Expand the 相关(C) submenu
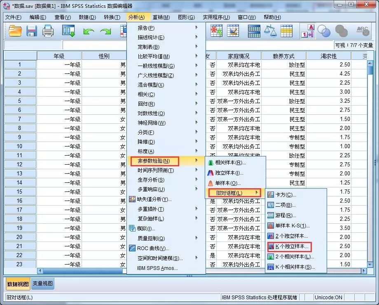Screen dimensions: 379x305 (x=166, y=95)
